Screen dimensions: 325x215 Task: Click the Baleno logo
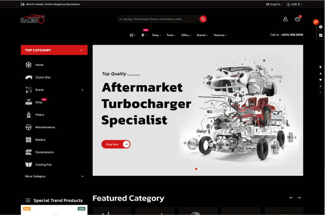32,19
